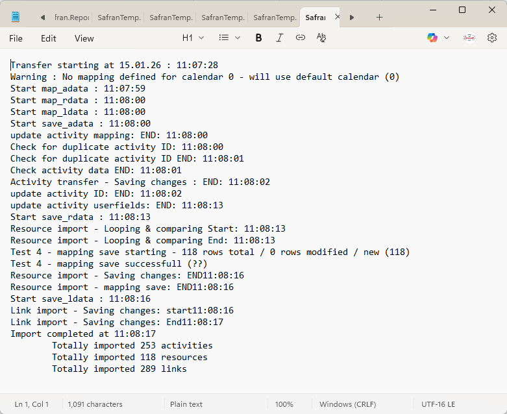The height and width of the screenshot is (414, 507).
Task: Open the View menu
Action: (84, 38)
